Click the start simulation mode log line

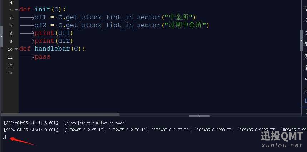pos(94,123)
